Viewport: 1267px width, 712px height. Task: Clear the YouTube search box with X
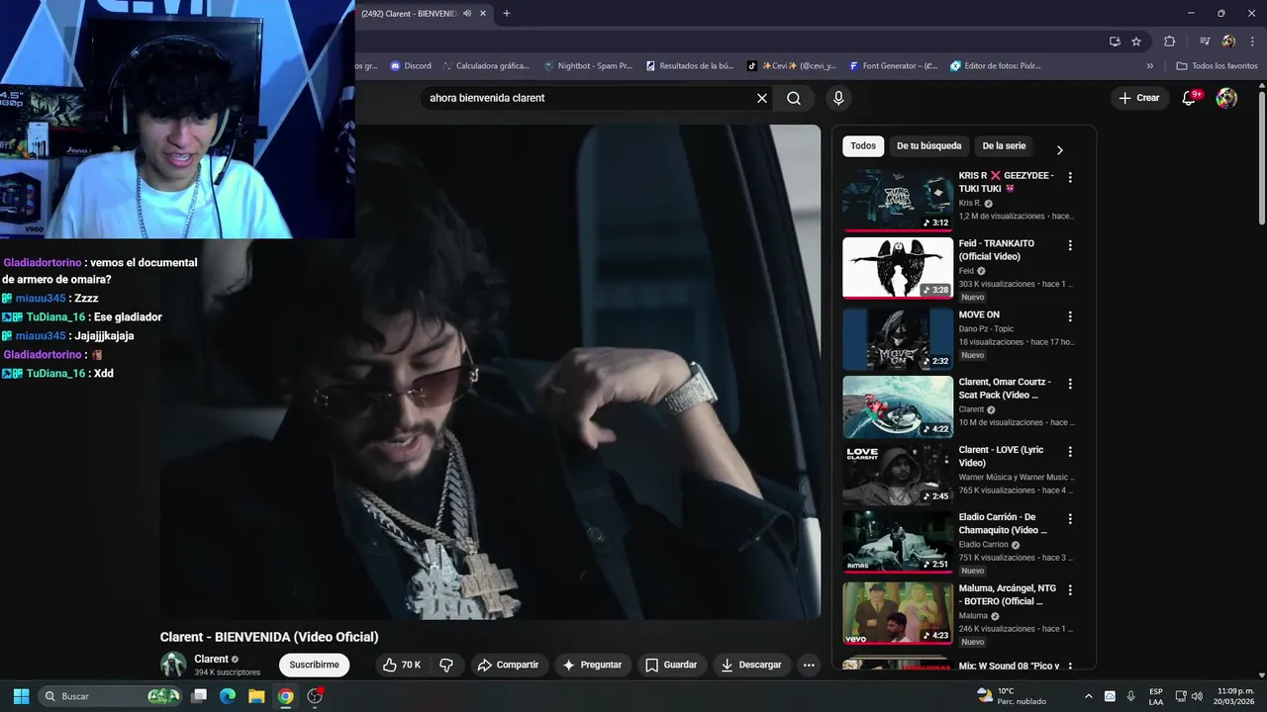762,98
